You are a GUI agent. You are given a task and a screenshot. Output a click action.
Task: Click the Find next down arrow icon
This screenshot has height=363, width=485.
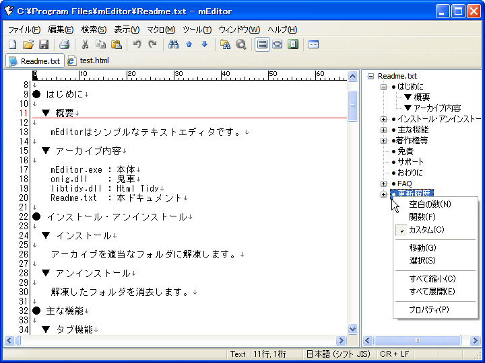tap(205, 44)
